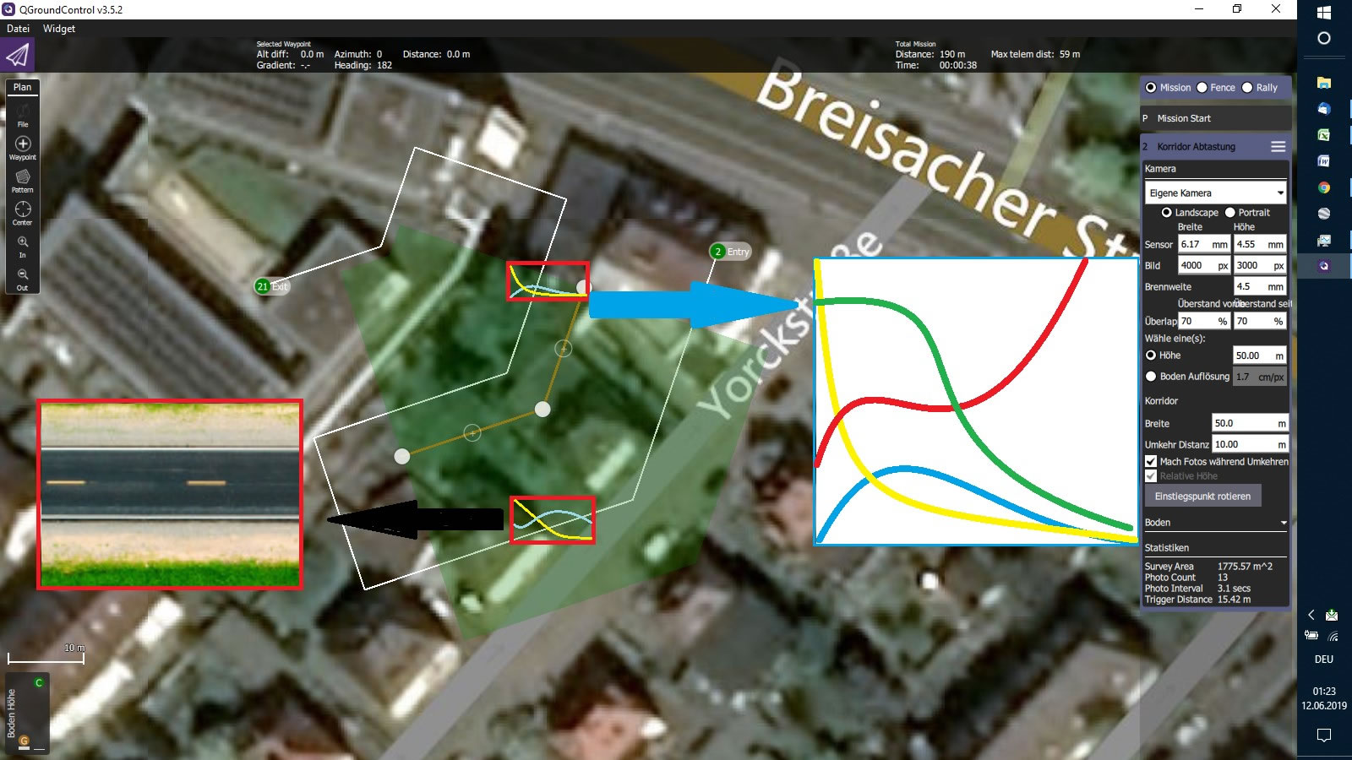Open the Pattern tool
The width and height of the screenshot is (1352, 760).
[23, 179]
